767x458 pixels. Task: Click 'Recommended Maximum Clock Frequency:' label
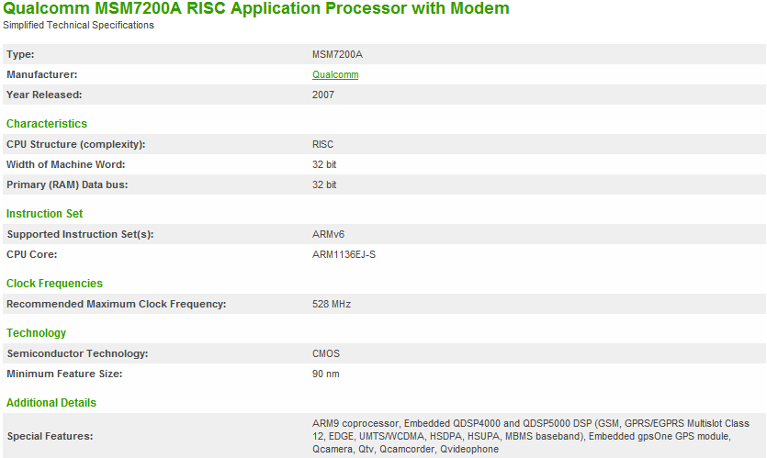(x=117, y=304)
